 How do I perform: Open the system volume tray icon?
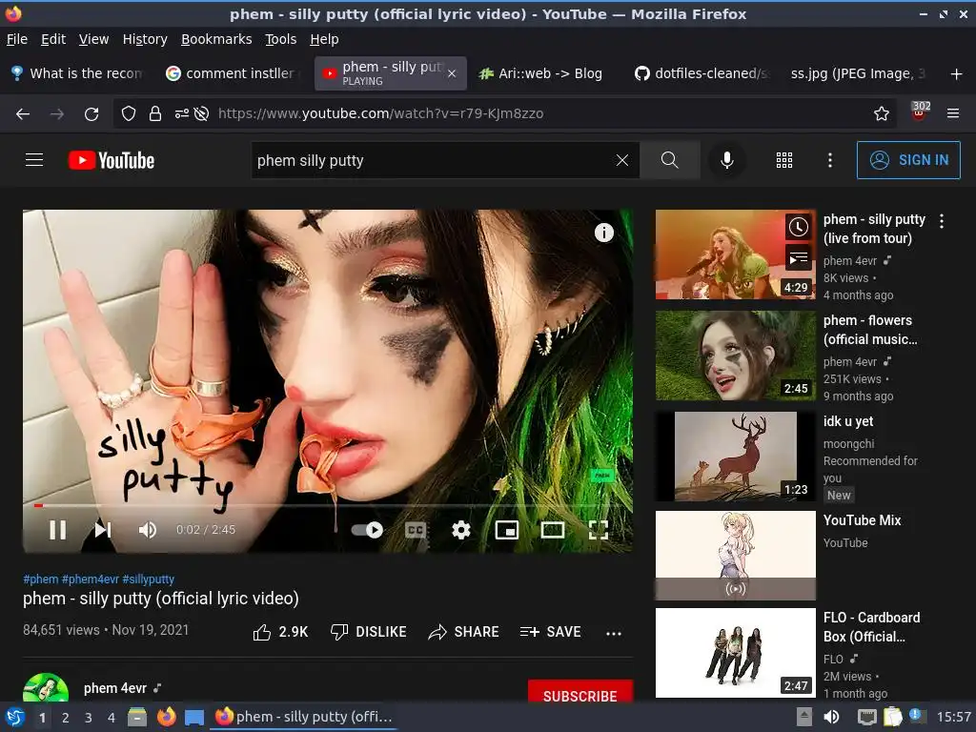tap(831, 717)
